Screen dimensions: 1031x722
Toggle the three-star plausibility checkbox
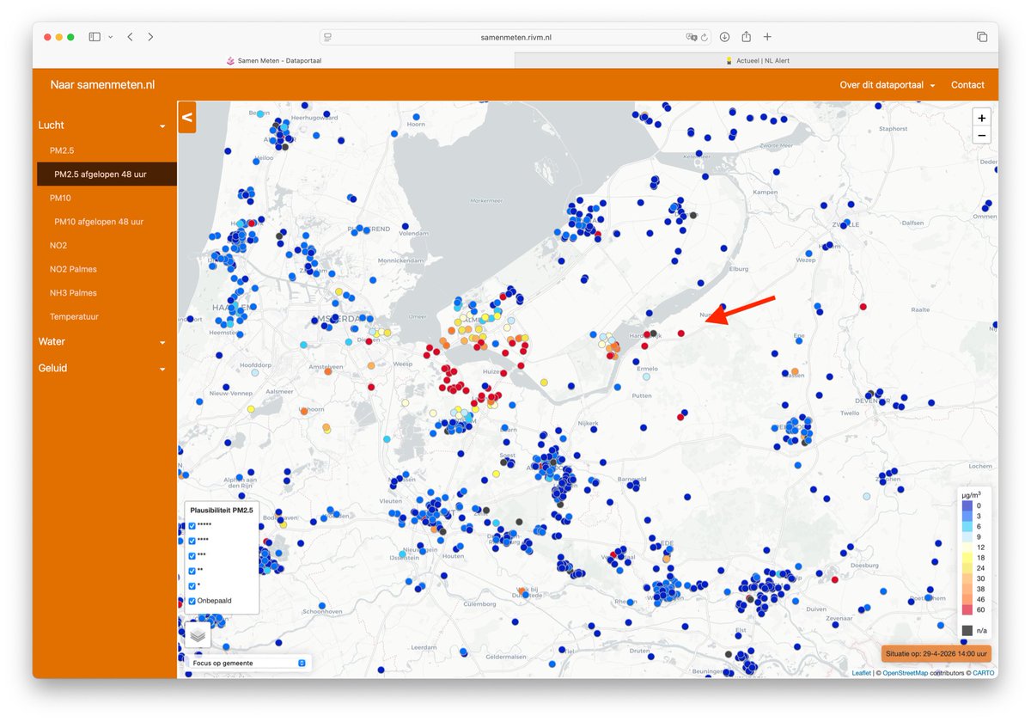192,555
